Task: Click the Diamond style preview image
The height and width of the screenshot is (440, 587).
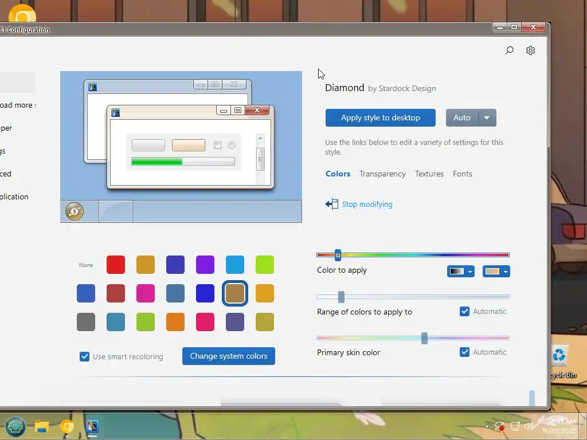Action: tap(181, 147)
